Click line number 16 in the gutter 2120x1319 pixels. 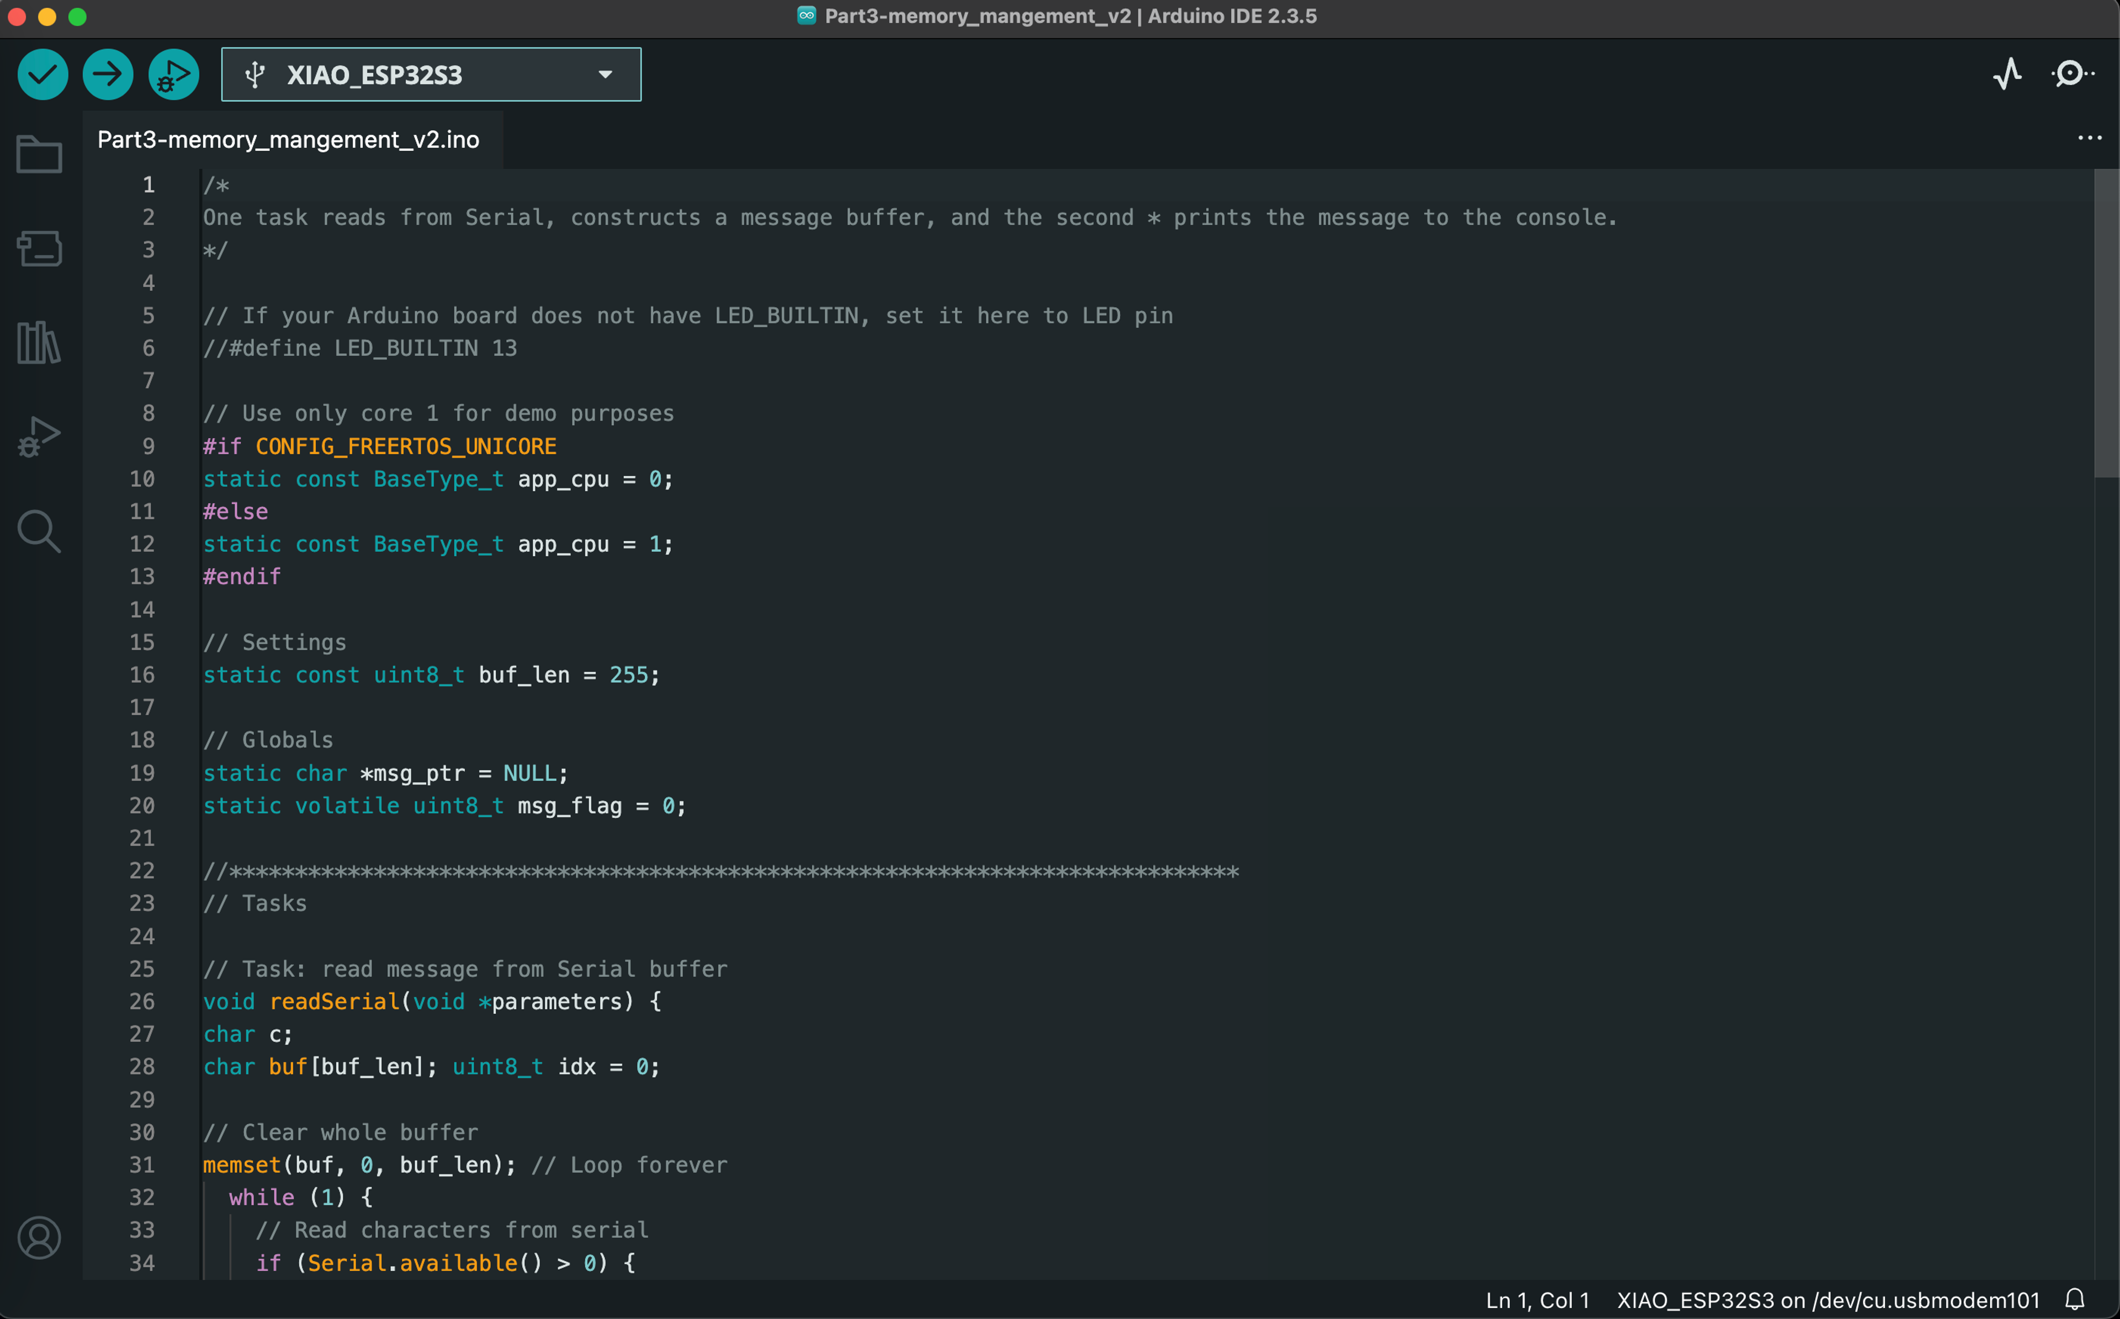pos(142,675)
